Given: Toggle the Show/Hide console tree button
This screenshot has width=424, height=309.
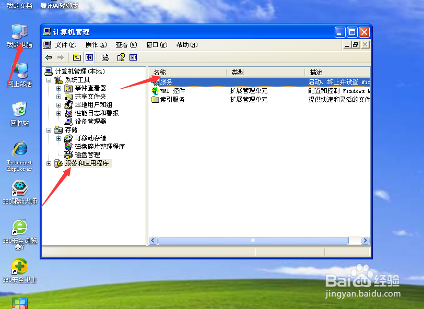Looking at the screenshot, I should tap(89, 57).
